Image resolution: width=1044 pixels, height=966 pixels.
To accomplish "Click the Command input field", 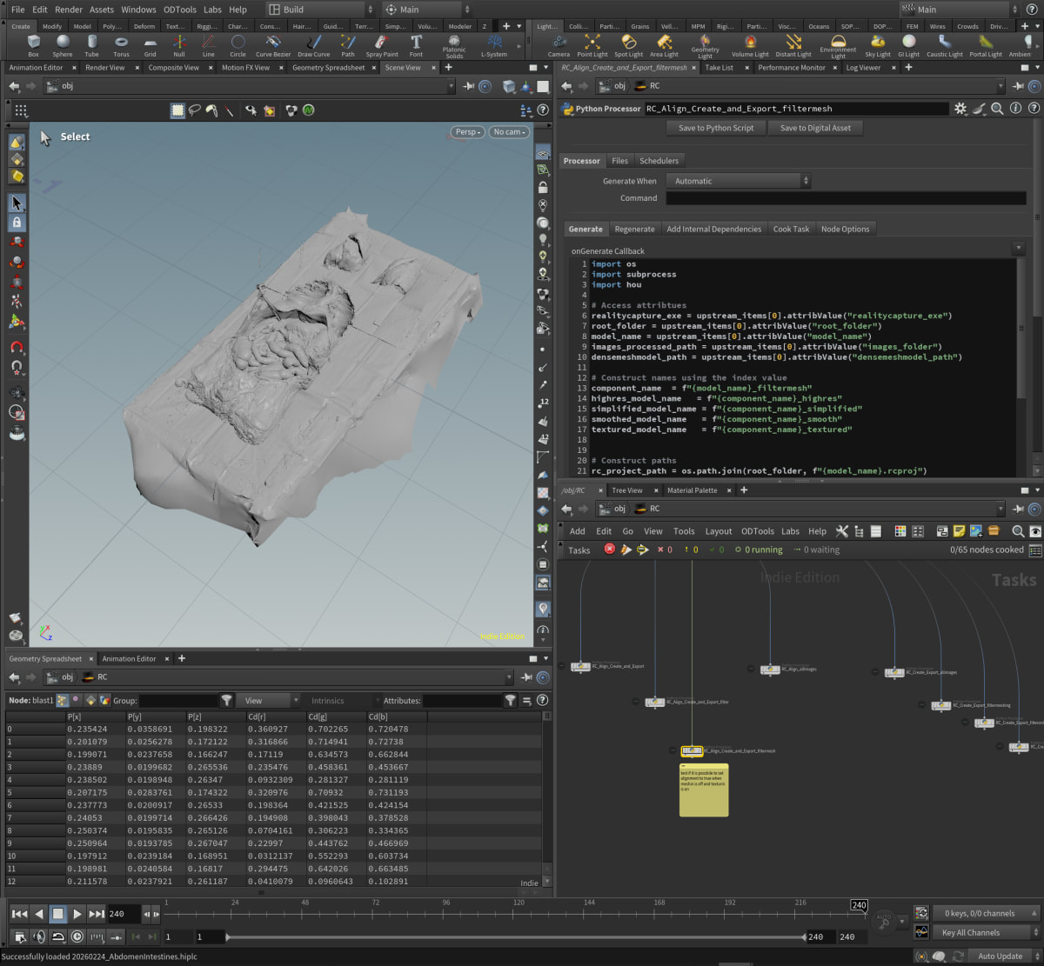I will tap(846, 198).
